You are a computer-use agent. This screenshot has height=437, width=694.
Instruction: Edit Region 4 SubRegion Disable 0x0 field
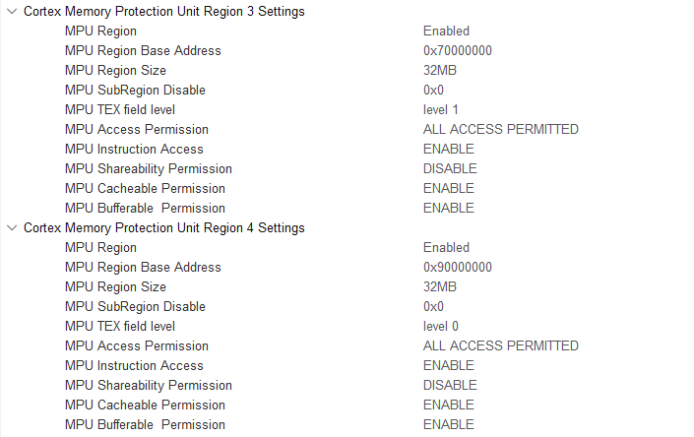[433, 307]
